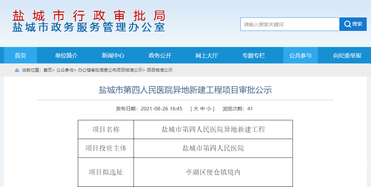Open the 新闻中心 menu item
This screenshot has width=371, height=187.
(113, 55)
